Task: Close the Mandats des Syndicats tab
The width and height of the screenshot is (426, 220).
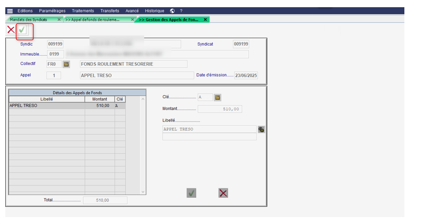Action: coord(59,19)
